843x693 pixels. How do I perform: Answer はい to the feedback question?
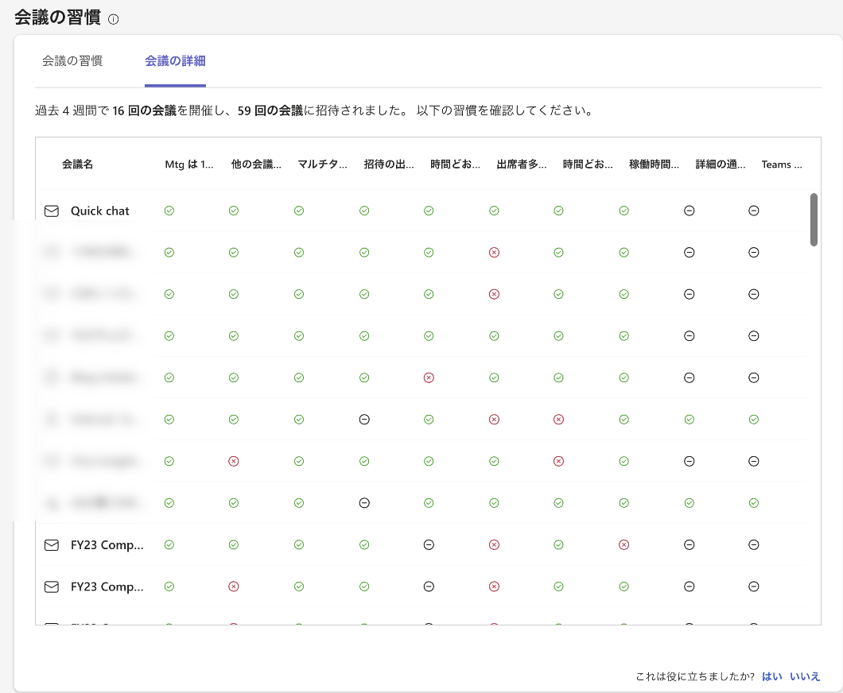click(772, 676)
